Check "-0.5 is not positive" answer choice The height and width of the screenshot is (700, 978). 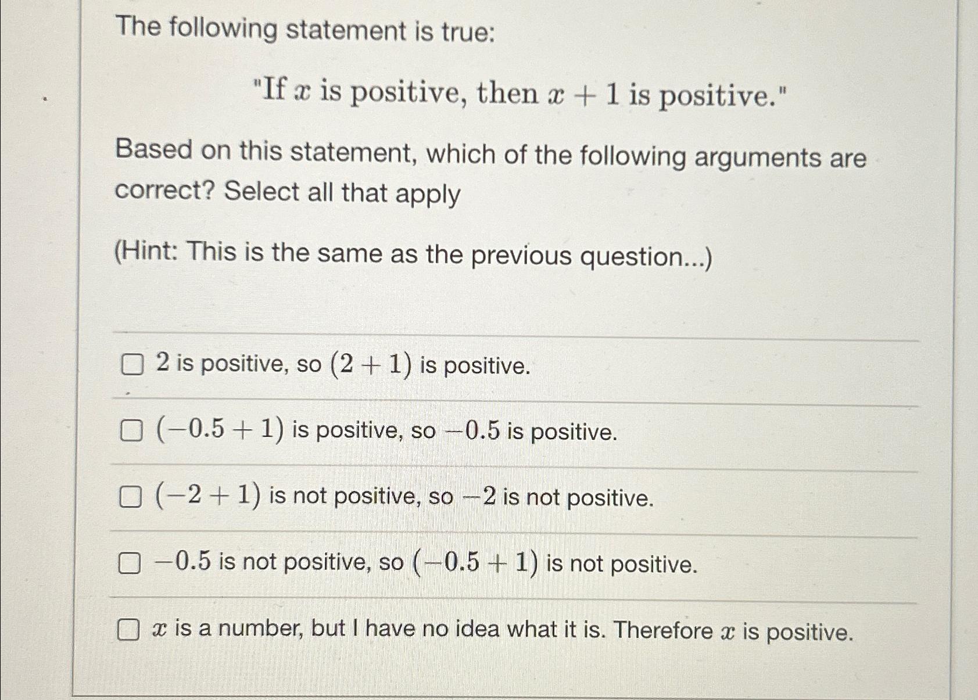pyautogui.click(x=131, y=562)
